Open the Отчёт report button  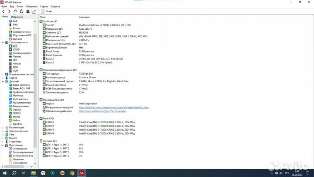[x=47, y=11]
